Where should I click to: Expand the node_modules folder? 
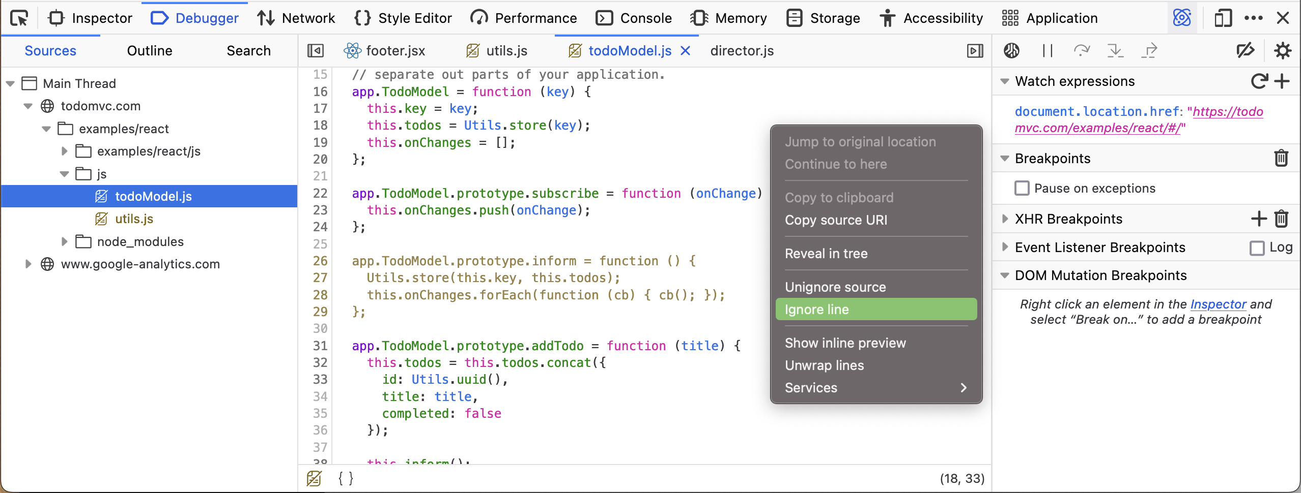(x=64, y=242)
